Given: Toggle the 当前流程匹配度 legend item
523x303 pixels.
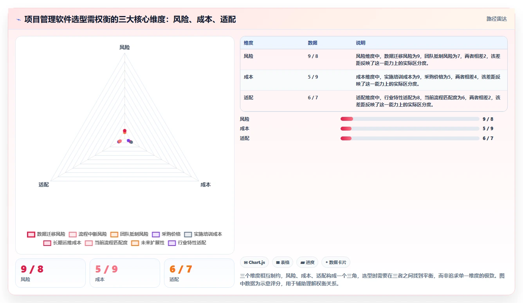Looking at the screenshot, I should [106, 243].
